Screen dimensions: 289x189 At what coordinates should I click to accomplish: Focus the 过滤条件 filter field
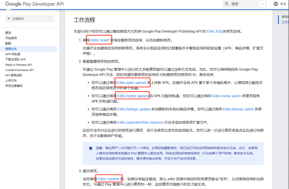pyautogui.click(x=30, y=19)
